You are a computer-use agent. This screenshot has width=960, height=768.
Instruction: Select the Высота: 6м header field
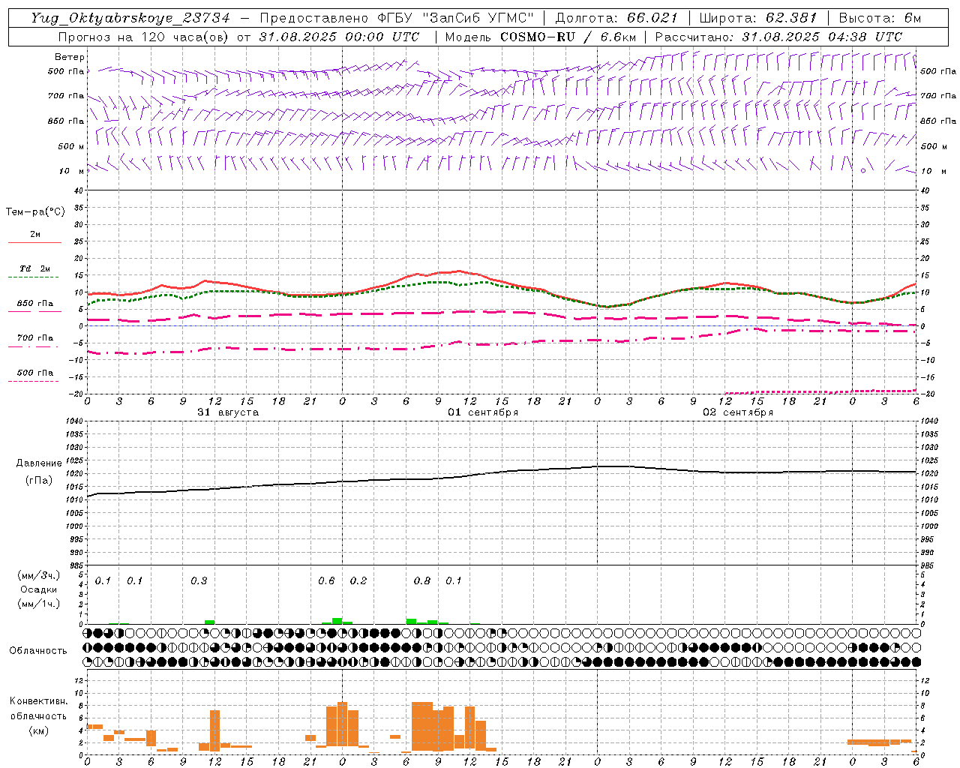click(x=880, y=18)
